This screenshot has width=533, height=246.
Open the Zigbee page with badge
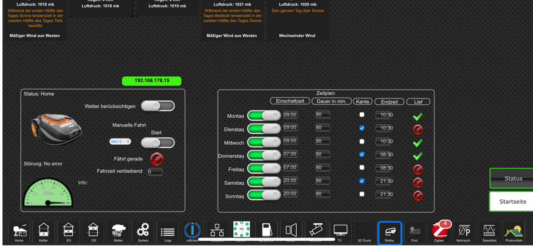coord(439,232)
